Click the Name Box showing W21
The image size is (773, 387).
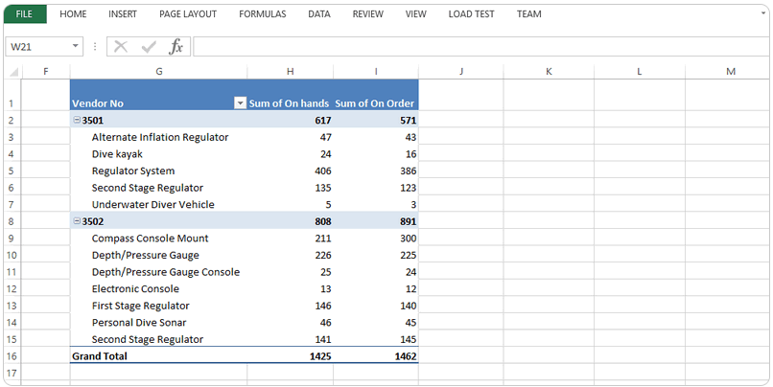[38, 47]
